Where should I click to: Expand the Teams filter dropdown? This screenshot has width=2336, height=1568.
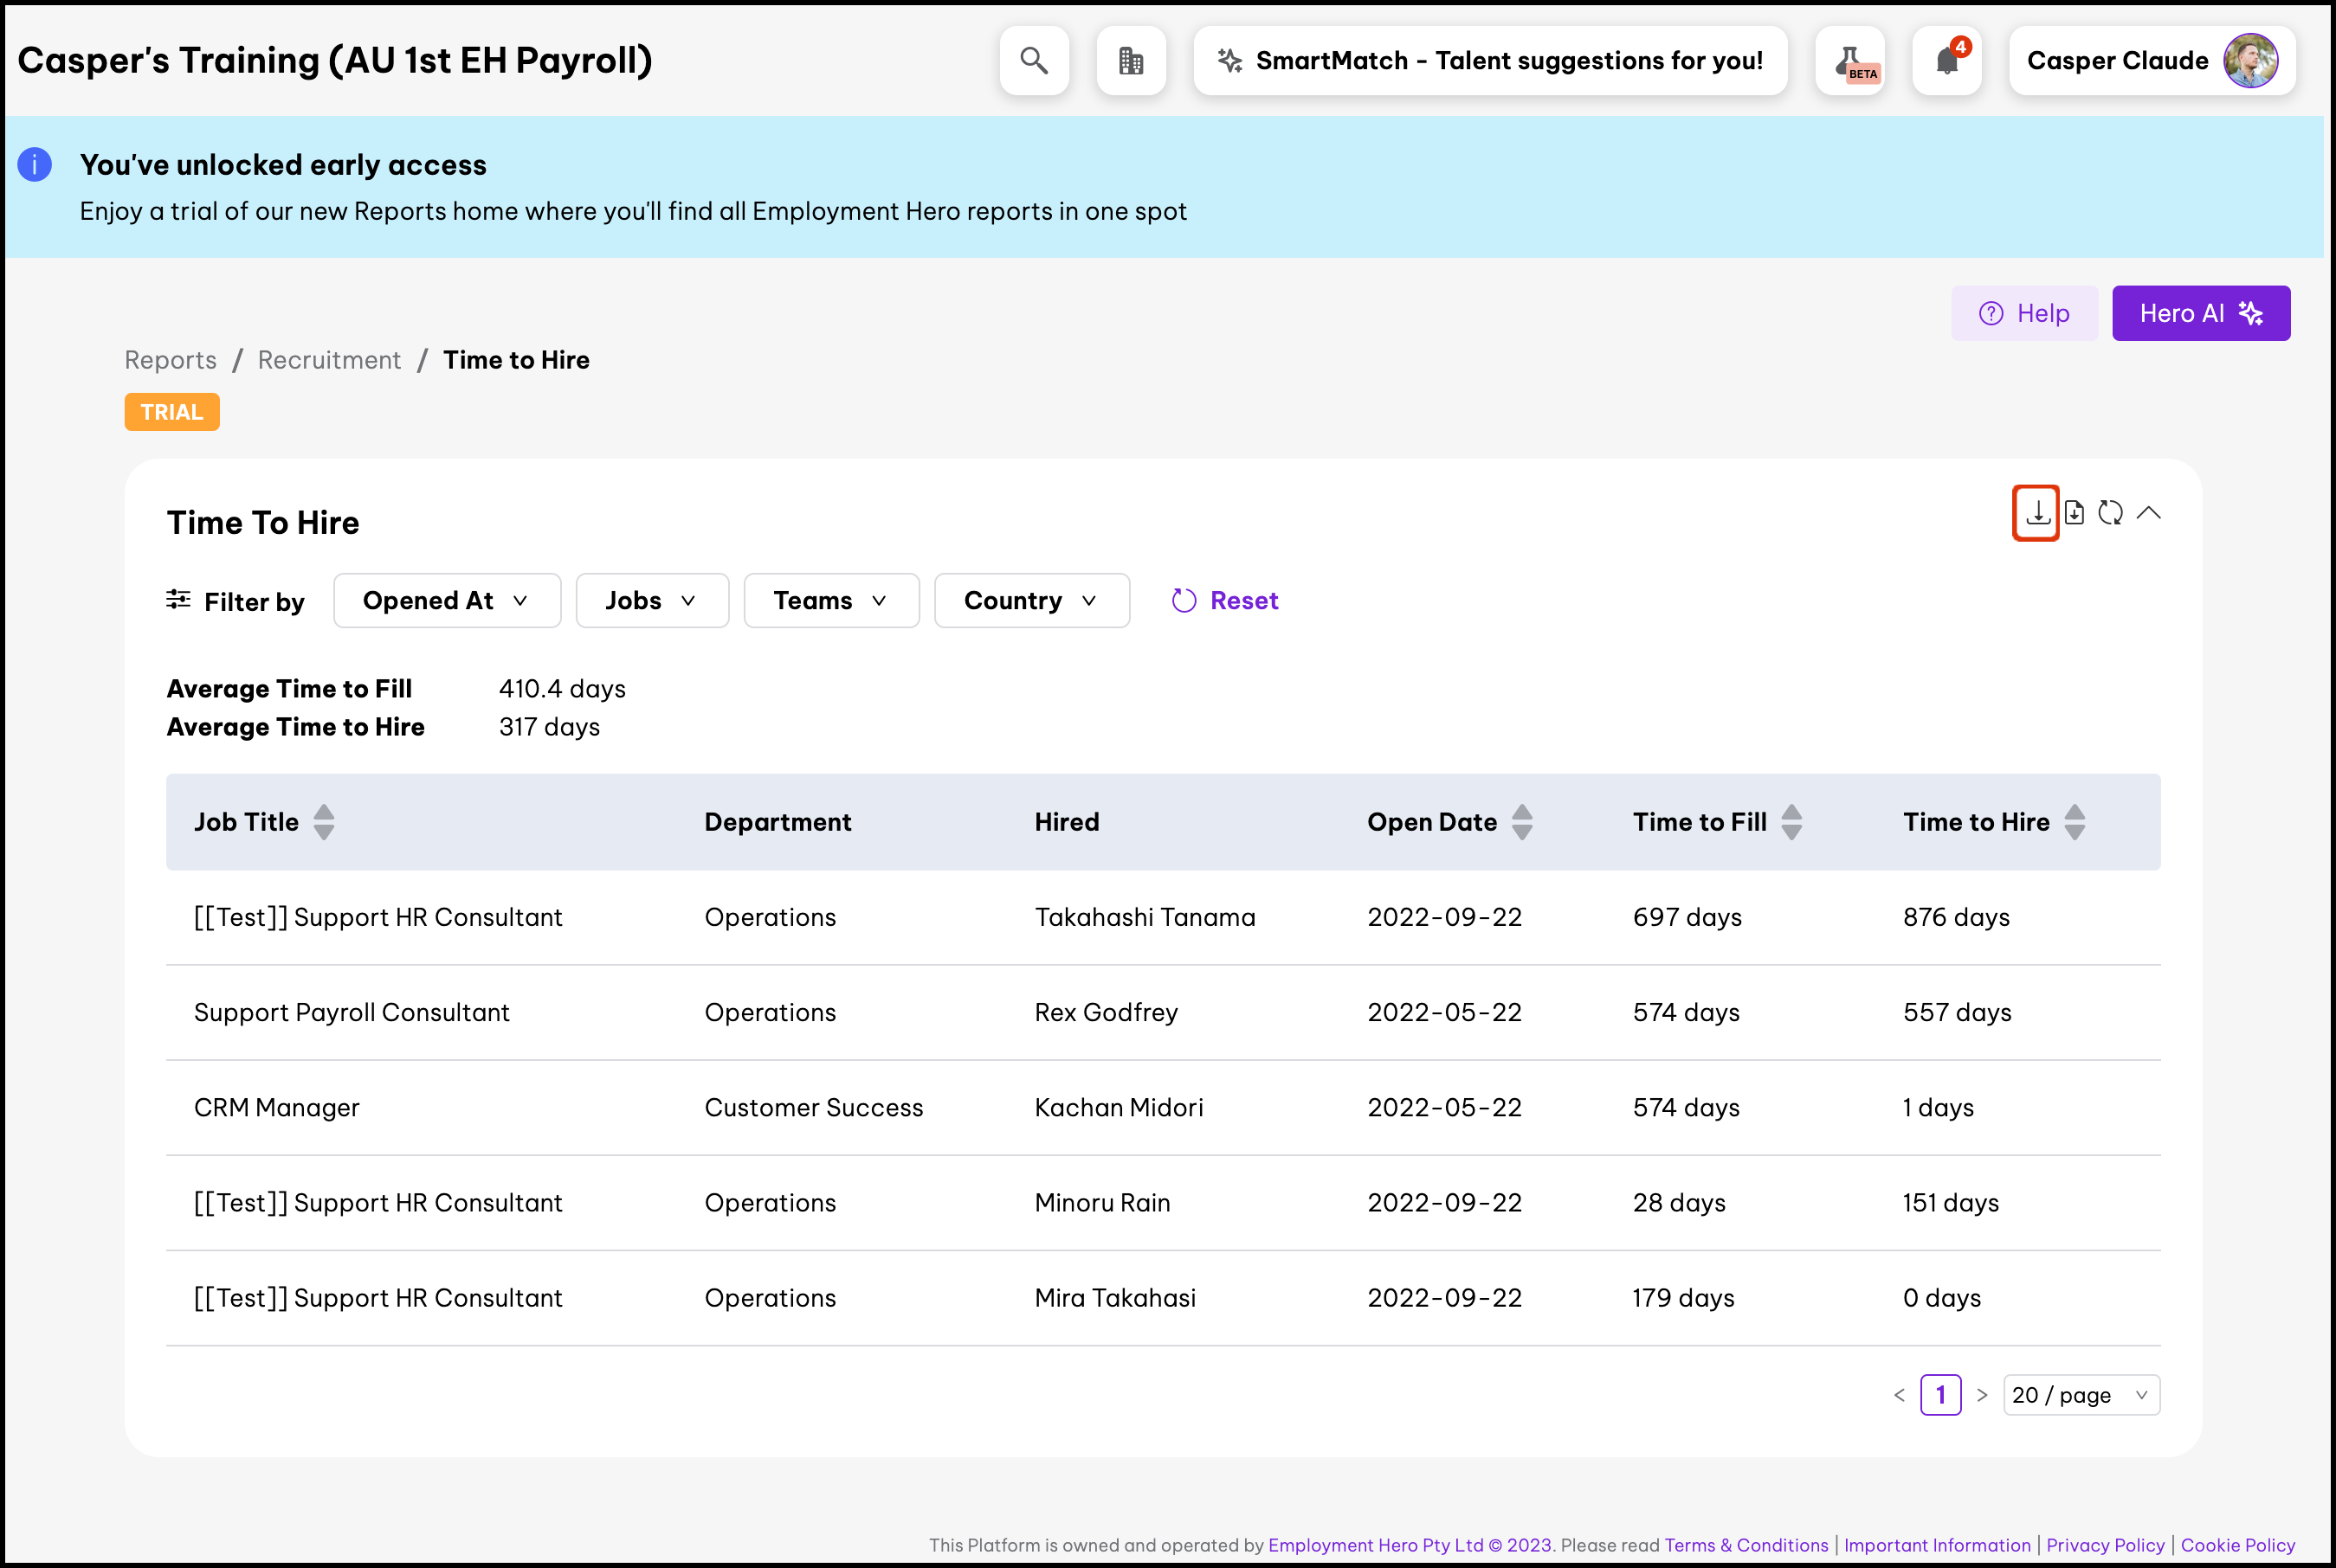(830, 600)
